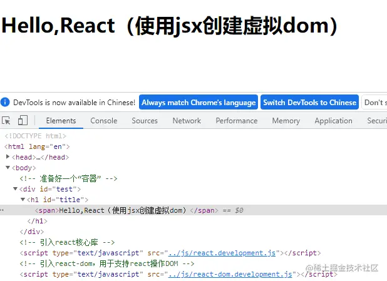Select the html lang="en" node
387x281 pixels.
coord(37,146)
